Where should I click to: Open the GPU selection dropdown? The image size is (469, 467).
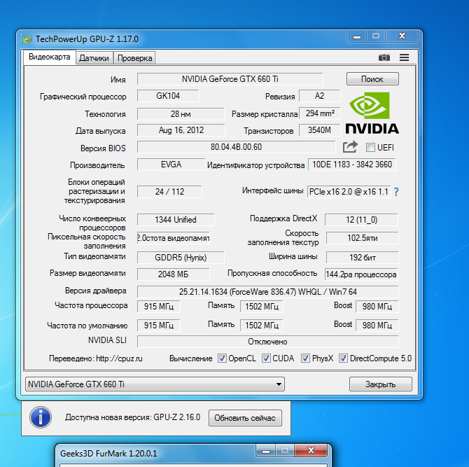(x=154, y=384)
